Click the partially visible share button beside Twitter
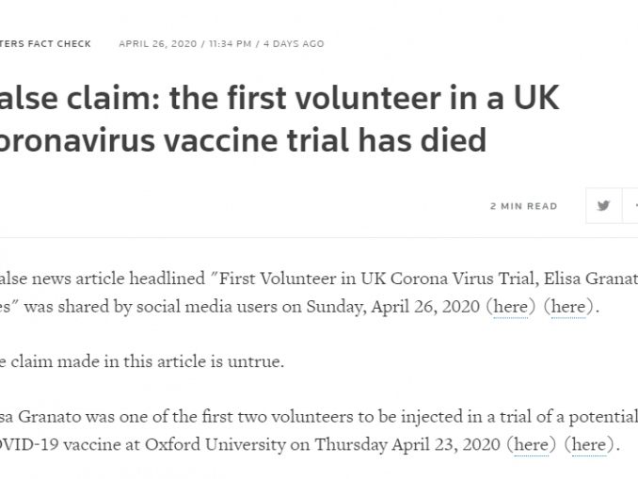638x479 pixels. (x=630, y=205)
